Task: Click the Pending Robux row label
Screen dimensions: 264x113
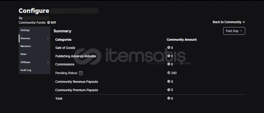Action: pos(66,73)
